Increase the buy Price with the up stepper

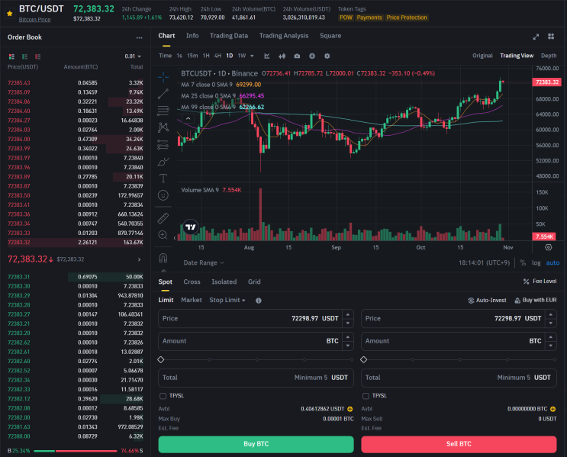[348, 314]
